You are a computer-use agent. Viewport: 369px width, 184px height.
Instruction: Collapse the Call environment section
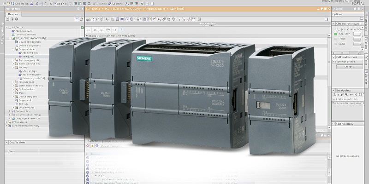coord(333,57)
